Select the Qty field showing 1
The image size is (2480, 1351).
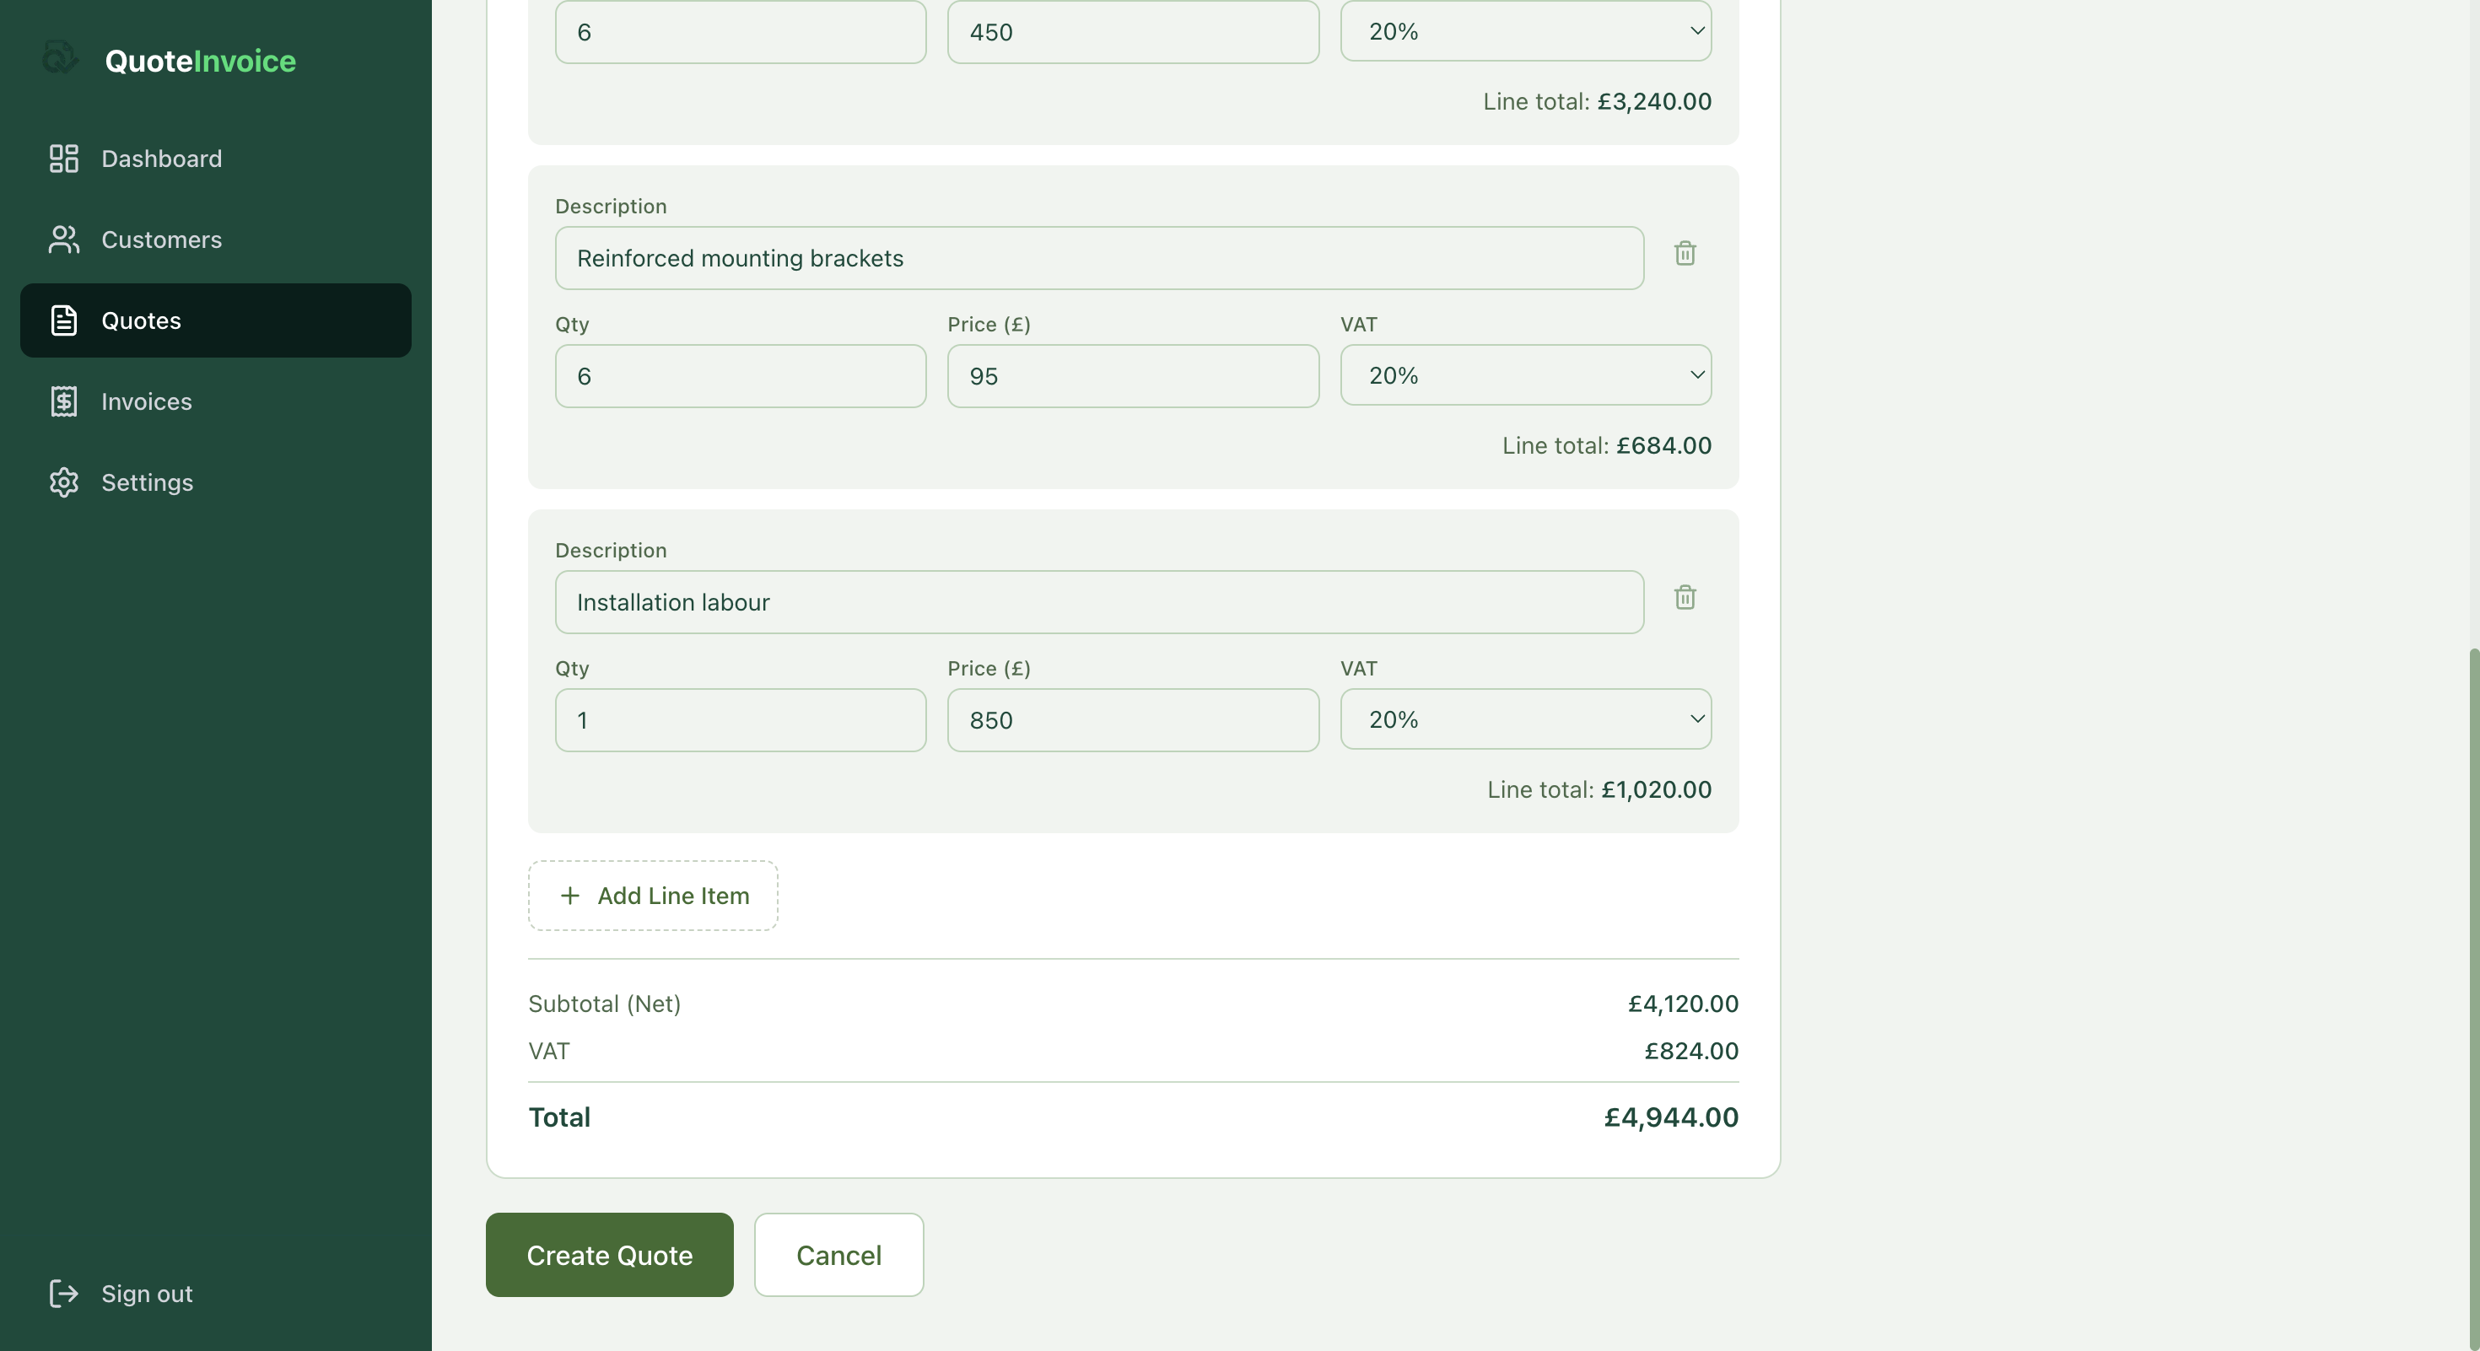(x=740, y=719)
